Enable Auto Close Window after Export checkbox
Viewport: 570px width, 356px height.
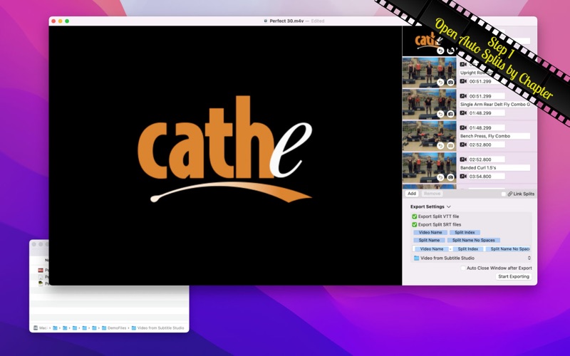click(x=463, y=268)
